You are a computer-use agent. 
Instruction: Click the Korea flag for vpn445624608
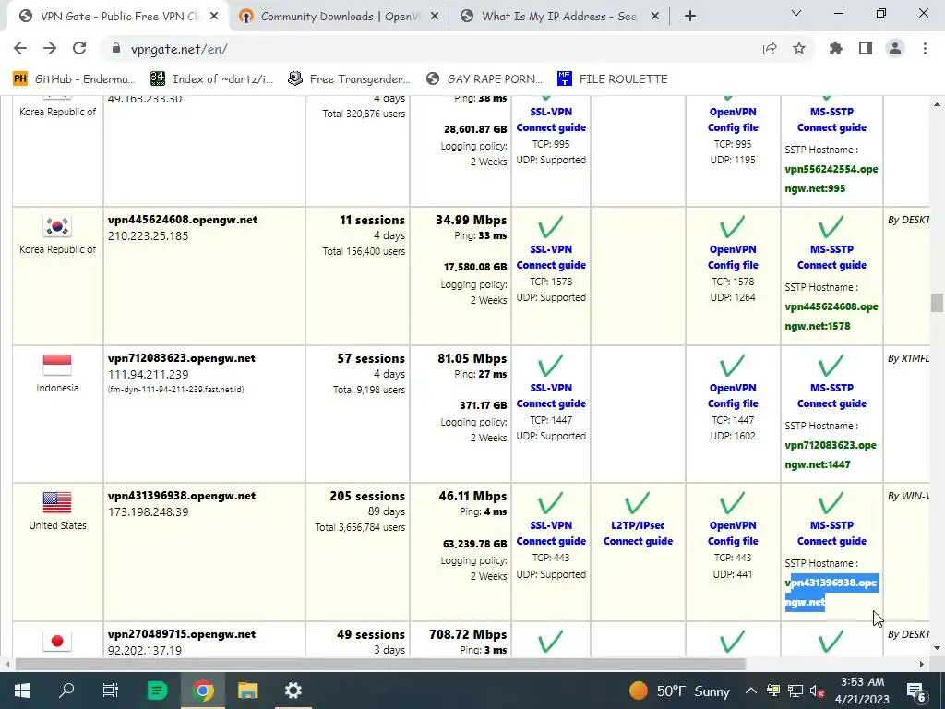[x=57, y=226]
